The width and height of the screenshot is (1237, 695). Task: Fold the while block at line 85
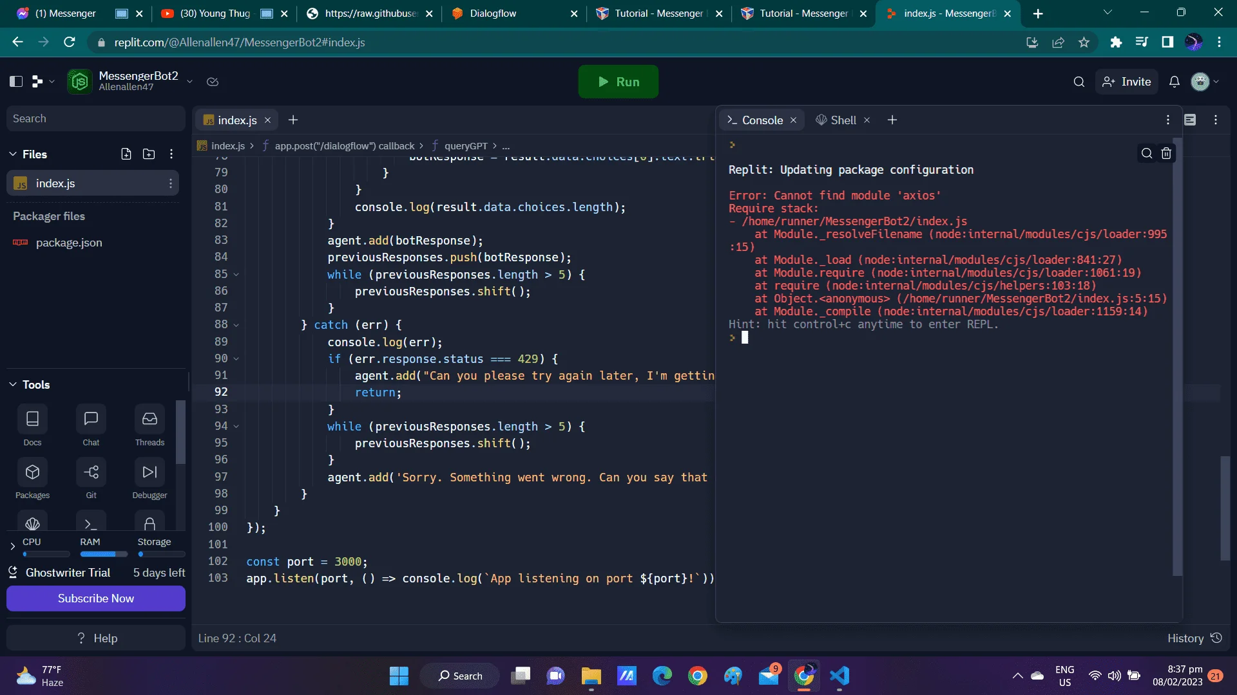[236, 275]
